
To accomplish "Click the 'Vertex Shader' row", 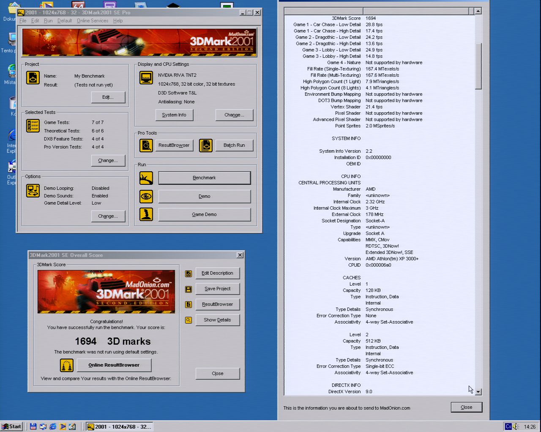I will click(379, 107).
